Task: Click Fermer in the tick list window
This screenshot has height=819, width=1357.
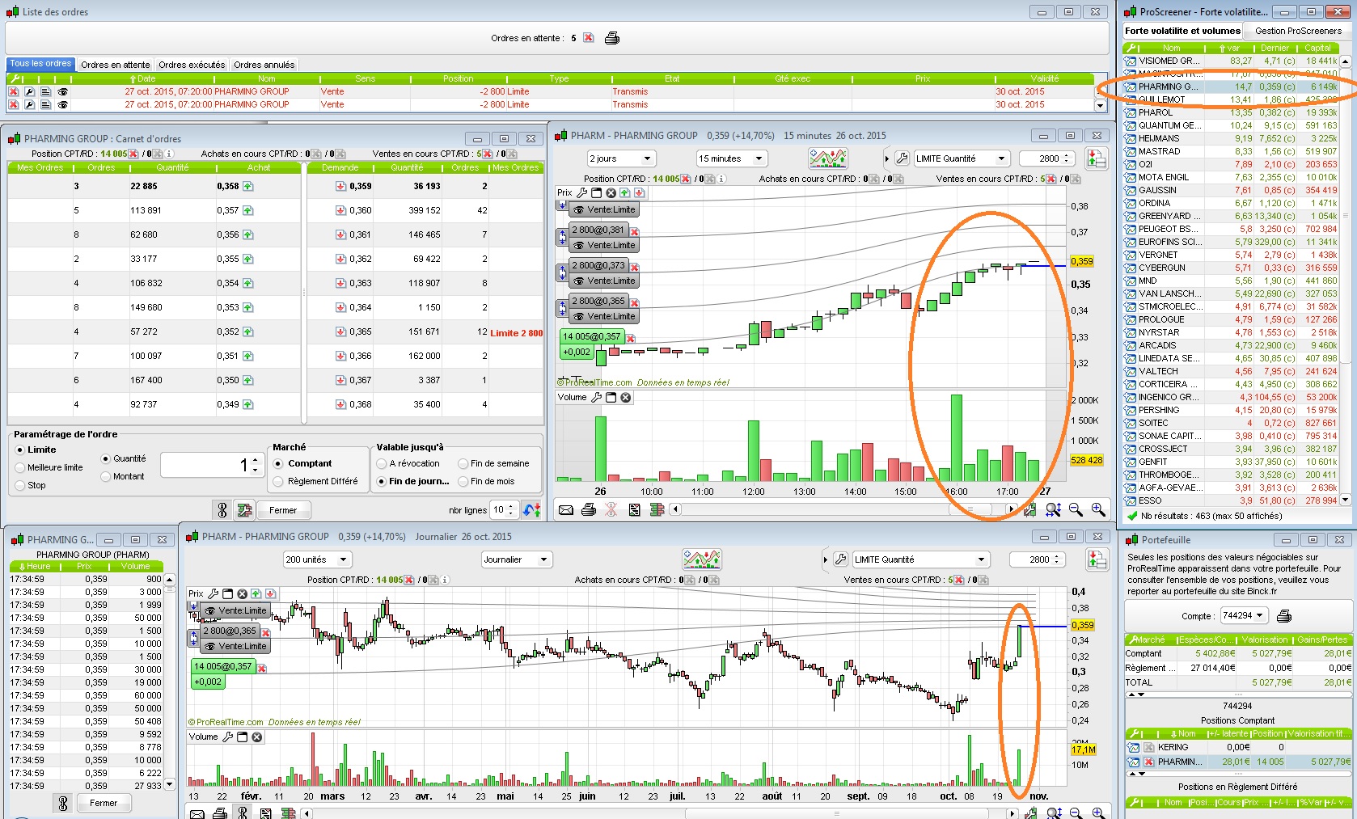Action: tap(104, 803)
